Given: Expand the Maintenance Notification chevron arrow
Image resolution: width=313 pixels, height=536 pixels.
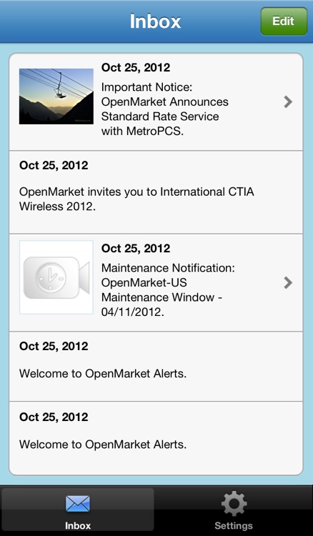Looking at the screenshot, I should 288,283.
